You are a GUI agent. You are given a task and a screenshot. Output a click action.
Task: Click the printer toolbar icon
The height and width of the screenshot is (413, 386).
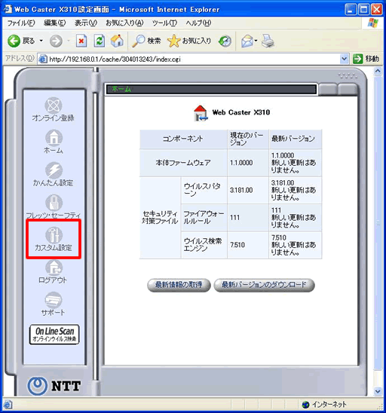point(268,41)
